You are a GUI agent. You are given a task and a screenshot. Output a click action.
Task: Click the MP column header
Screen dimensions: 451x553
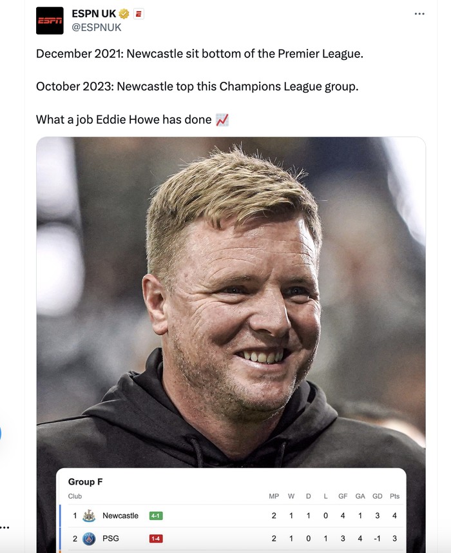point(274,496)
